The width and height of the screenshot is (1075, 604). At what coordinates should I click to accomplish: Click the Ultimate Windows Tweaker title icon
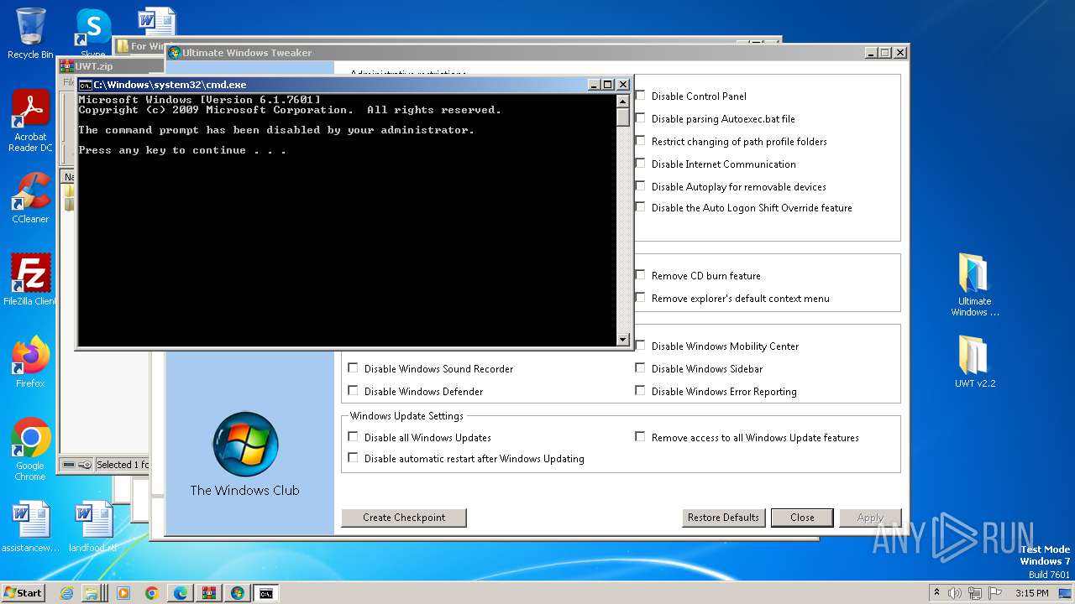tap(175, 53)
